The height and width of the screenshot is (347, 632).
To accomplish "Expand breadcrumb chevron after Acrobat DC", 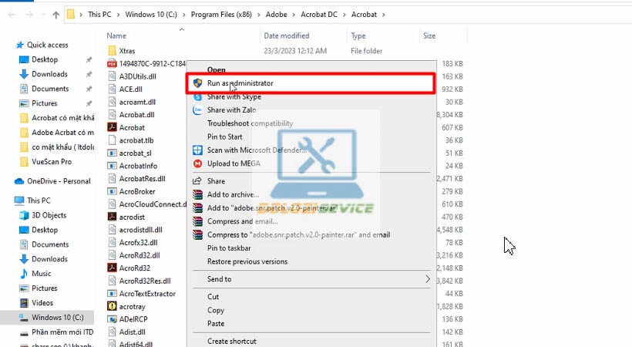I will 345,15.
